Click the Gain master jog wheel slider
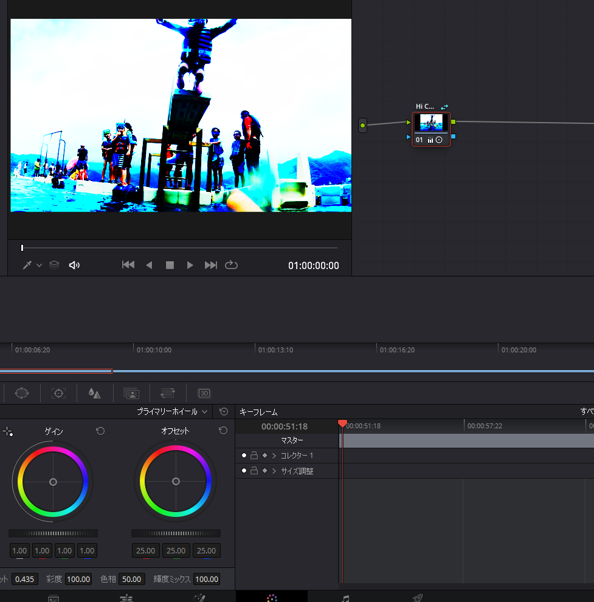594x602 pixels. coord(53,533)
